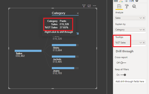
Task: Turn off the Keep all filters switch
Action: point(123,75)
